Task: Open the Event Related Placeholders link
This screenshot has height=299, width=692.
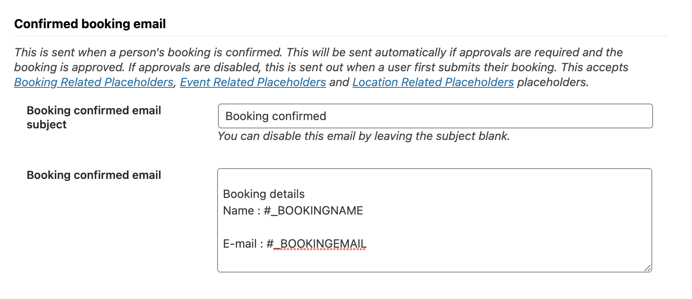Action: click(253, 82)
